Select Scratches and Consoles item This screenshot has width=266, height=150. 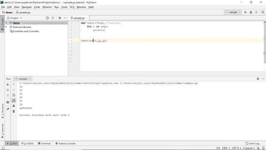tap(24, 31)
